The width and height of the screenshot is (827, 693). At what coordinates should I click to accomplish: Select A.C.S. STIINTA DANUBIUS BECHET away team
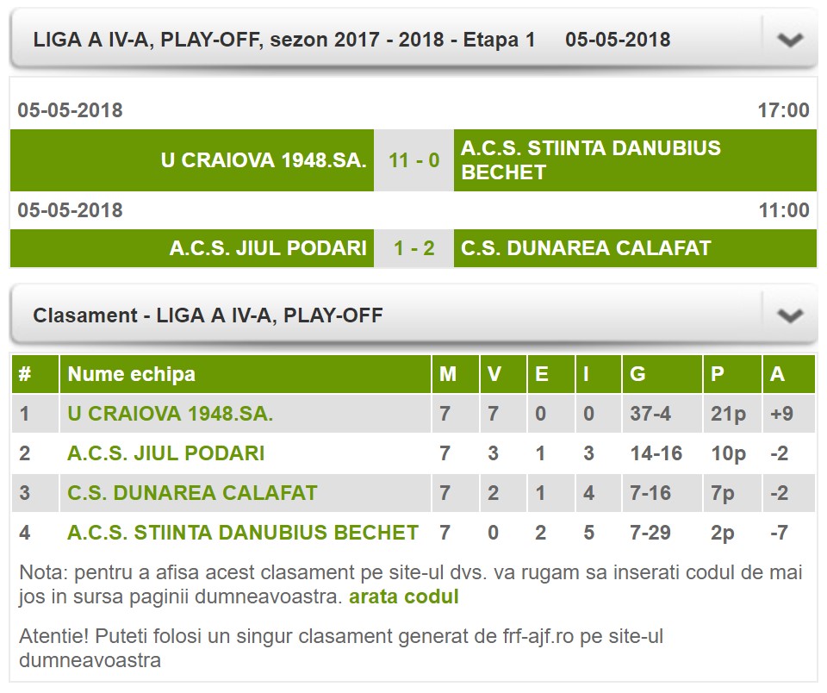pos(591,160)
